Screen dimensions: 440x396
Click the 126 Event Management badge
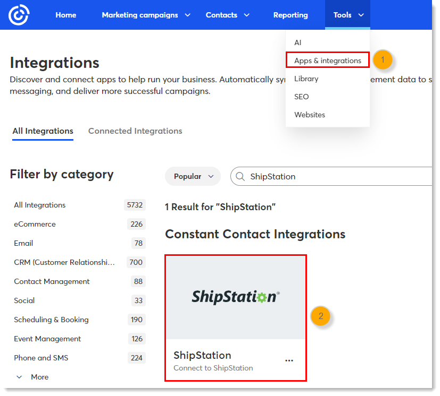[137, 339]
